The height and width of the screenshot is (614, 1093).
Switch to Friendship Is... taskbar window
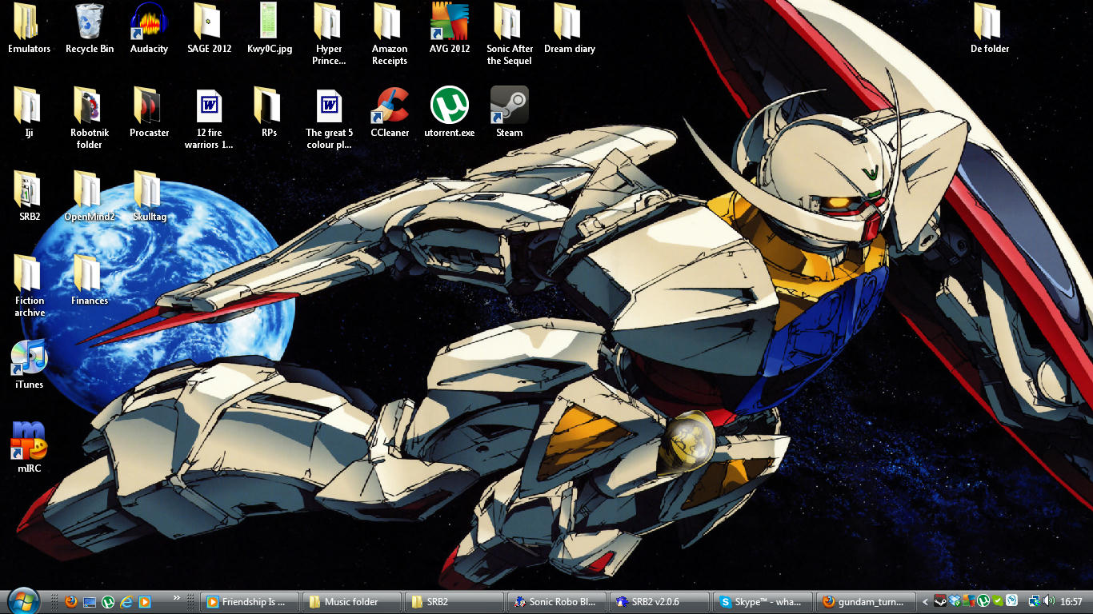pyautogui.click(x=250, y=601)
